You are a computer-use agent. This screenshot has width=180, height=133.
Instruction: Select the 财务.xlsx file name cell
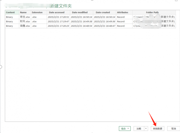[x=25, y=21]
